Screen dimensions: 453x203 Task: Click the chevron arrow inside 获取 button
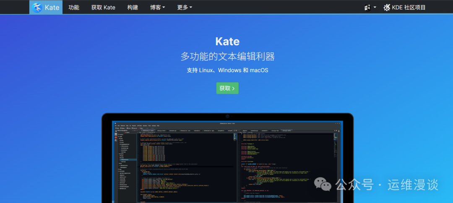tap(233, 88)
